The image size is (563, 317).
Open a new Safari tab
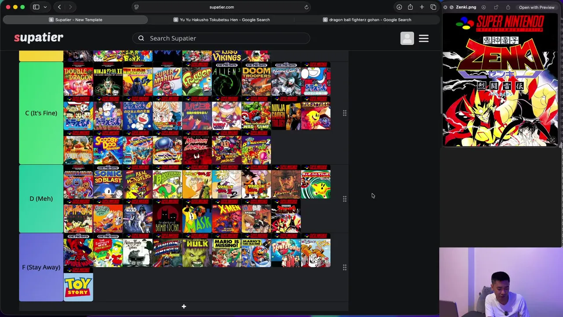coord(422,7)
